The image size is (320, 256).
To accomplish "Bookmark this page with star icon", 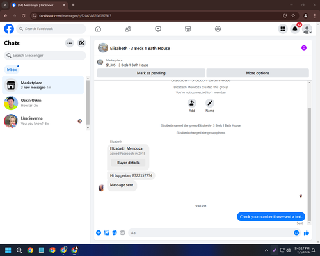I will click(293, 16).
